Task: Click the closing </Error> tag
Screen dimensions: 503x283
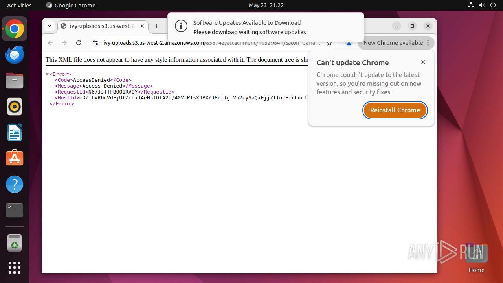Action: tap(62, 104)
